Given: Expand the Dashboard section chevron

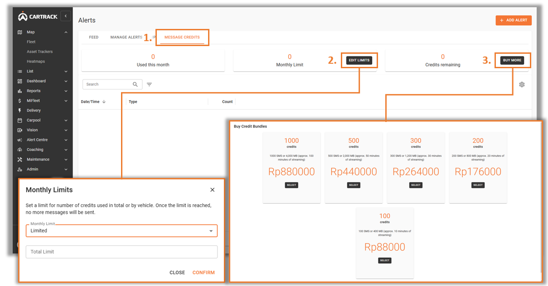Looking at the screenshot, I should pos(66,81).
